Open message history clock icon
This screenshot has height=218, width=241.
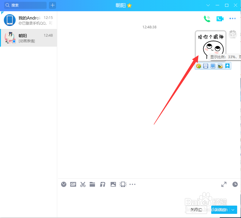point(235,184)
